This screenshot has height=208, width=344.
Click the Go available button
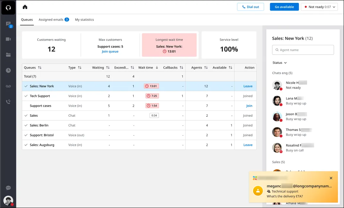point(284,7)
